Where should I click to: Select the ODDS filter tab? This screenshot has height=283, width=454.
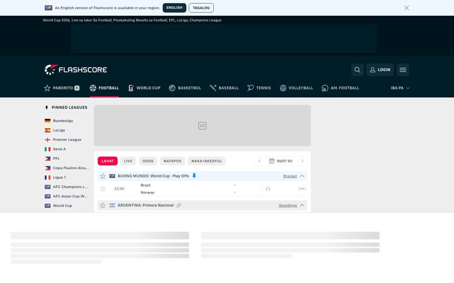tap(148, 161)
